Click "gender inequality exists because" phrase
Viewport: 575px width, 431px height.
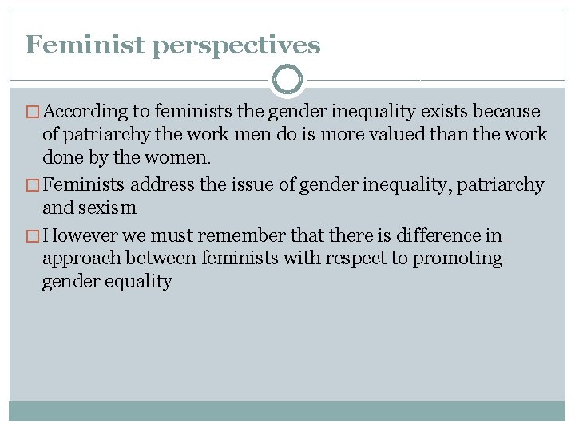coord(404,112)
